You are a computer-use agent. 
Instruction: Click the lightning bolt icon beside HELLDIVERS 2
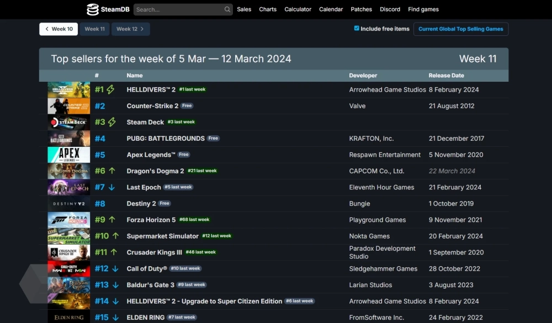point(111,89)
